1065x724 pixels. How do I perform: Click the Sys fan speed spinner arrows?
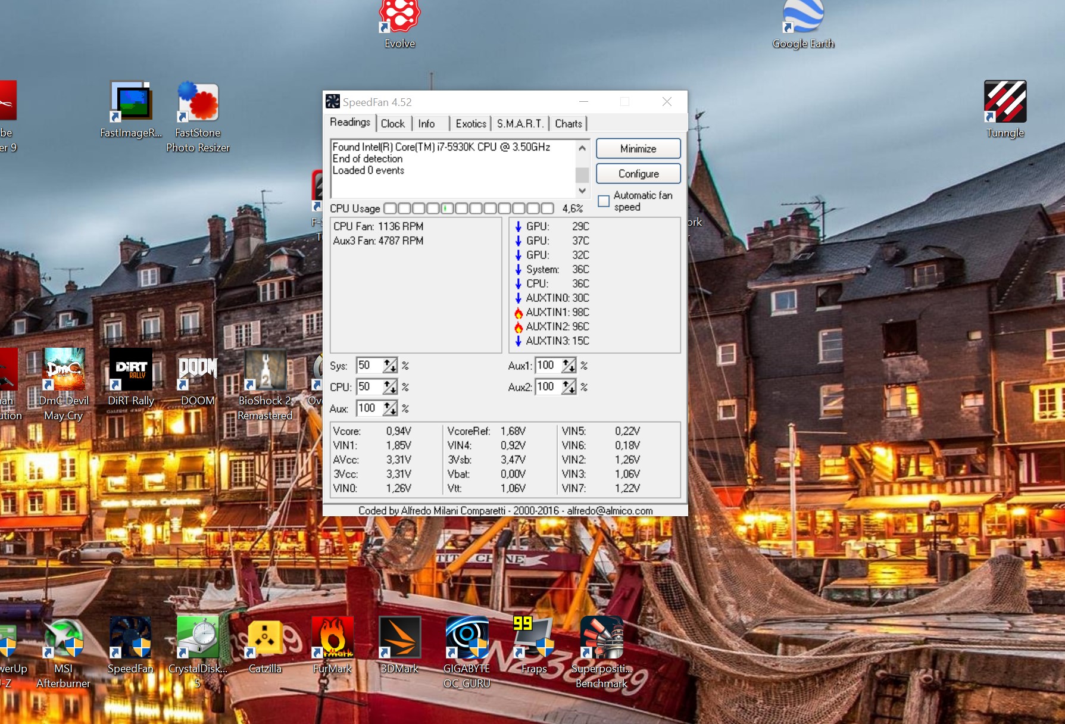coord(390,366)
